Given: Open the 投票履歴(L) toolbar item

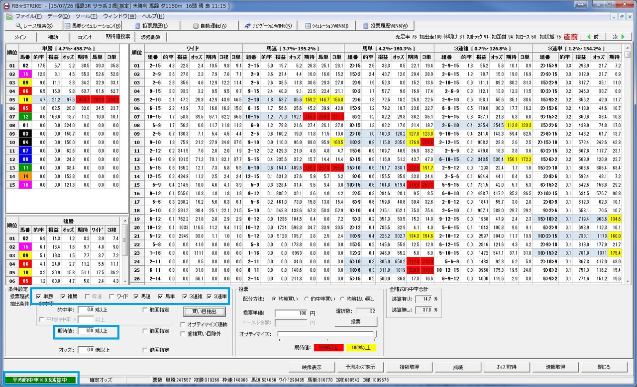Looking at the screenshot, I should (x=151, y=26).
